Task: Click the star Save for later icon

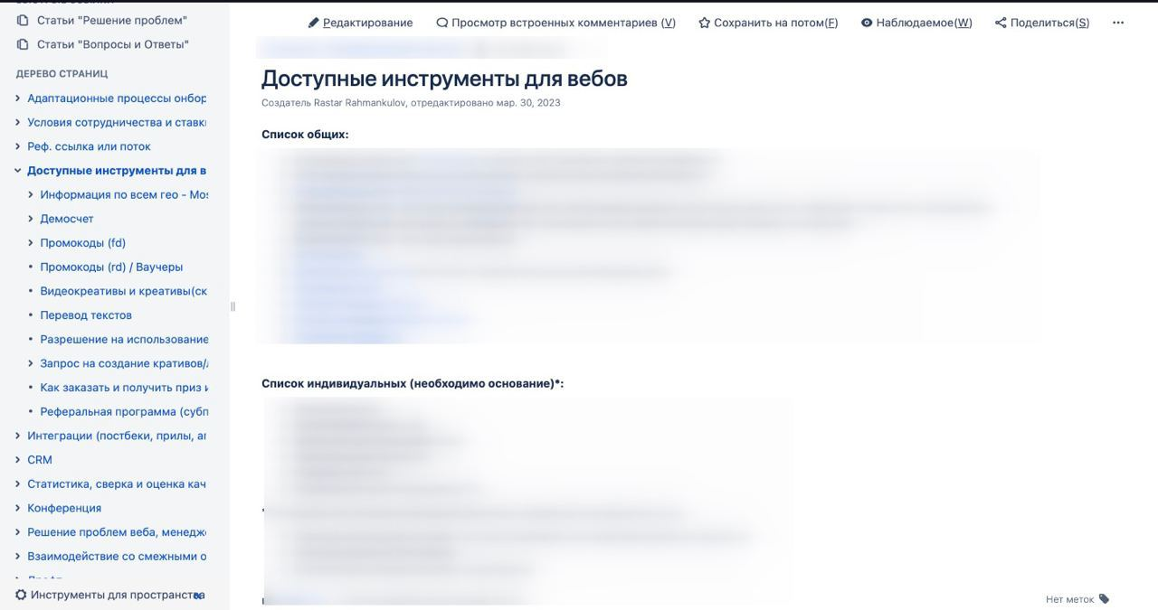Action: pos(704,23)
